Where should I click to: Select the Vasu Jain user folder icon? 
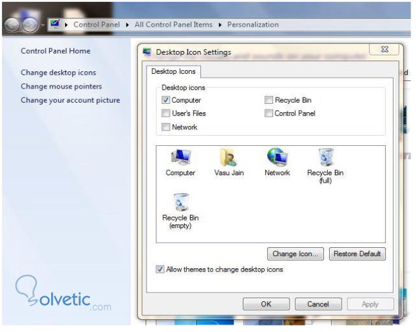[x=229, y=162]
